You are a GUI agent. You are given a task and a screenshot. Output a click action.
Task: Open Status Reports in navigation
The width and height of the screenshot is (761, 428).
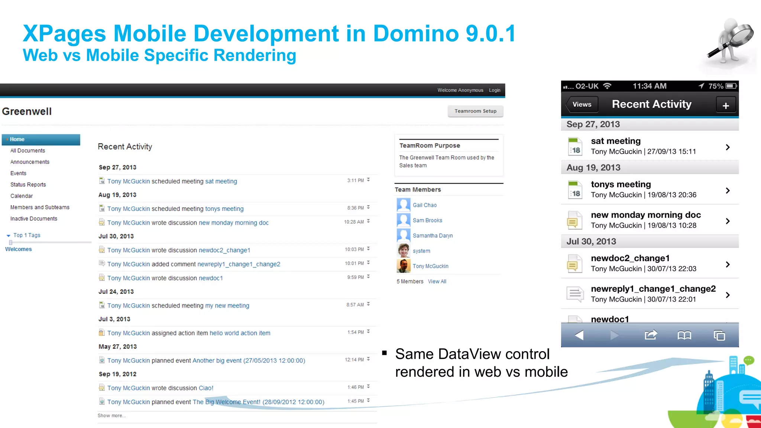28,185
